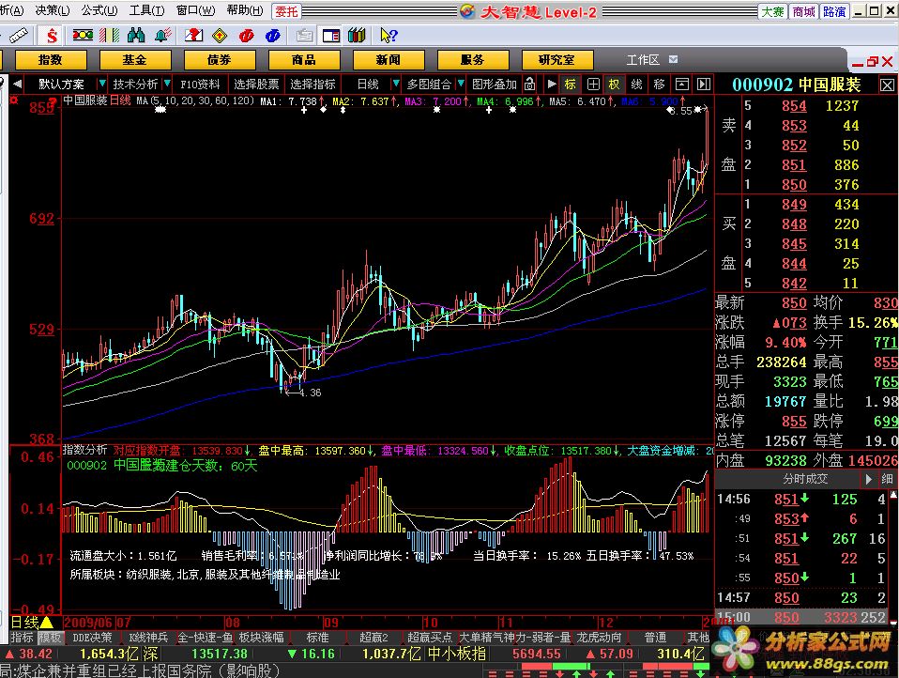Click the red round info icon
This screenshot has width=899, height=678.
pos(247,36)
